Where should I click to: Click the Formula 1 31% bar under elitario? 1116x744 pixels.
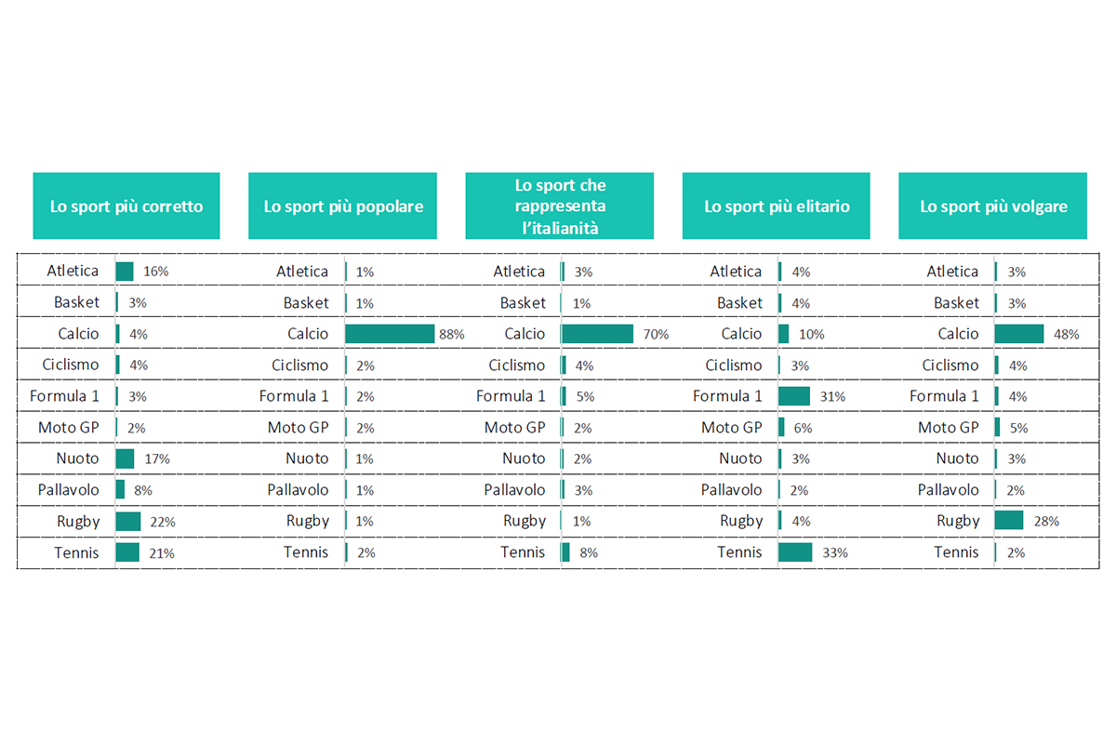point(794,396)
